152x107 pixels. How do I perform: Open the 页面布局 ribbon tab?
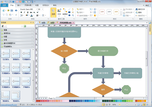(x=28, y=5)
